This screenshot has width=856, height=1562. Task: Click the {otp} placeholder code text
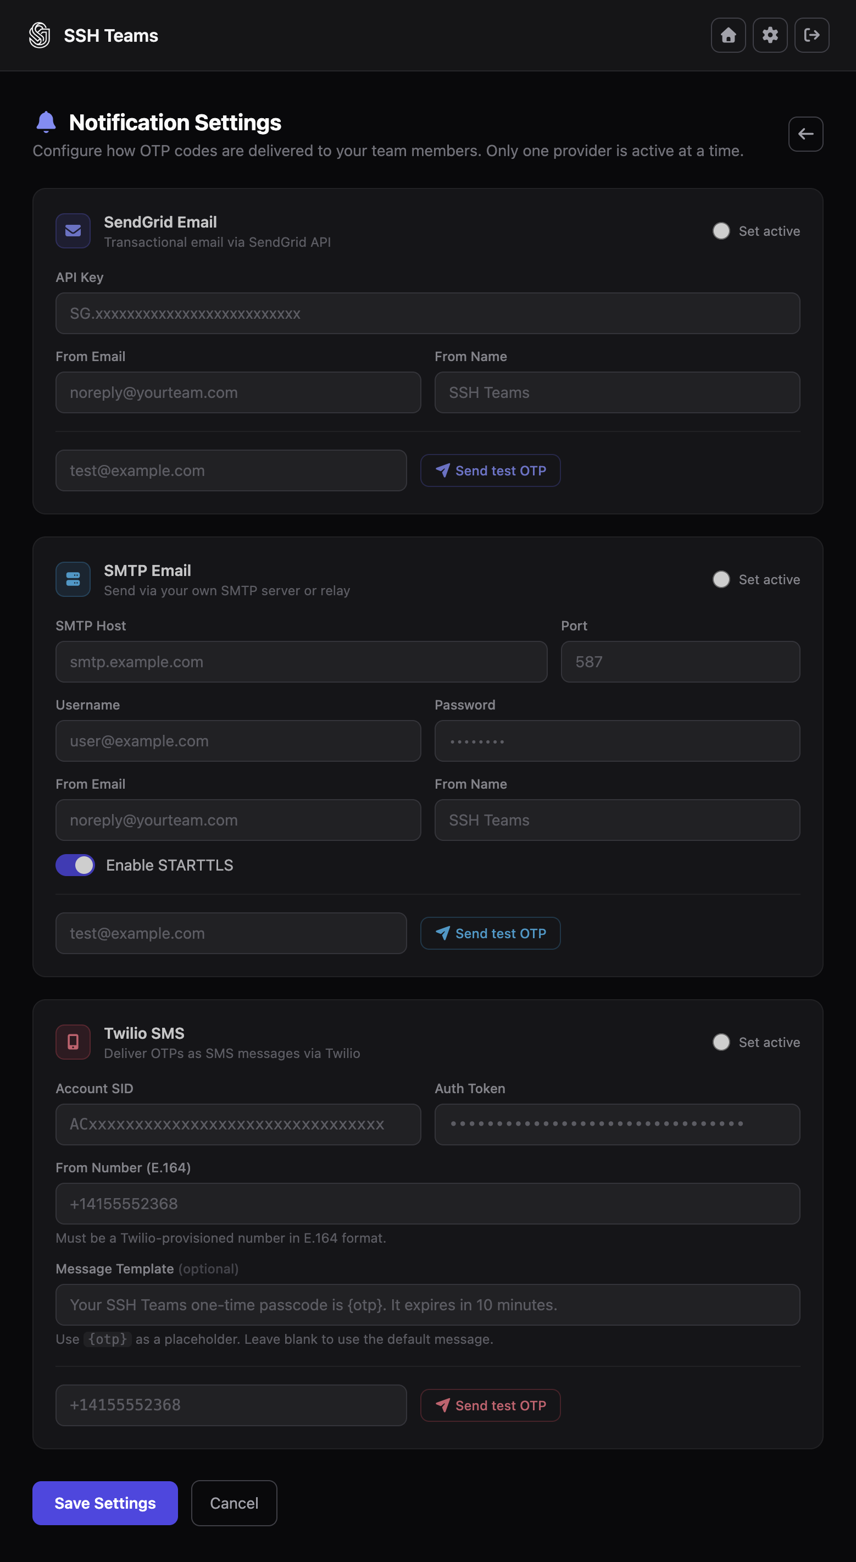pyautogui.click(x=107, y=1339)
